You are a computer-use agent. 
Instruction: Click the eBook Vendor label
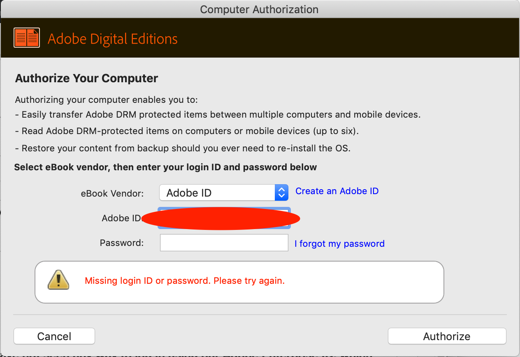(x=112, y=193)
